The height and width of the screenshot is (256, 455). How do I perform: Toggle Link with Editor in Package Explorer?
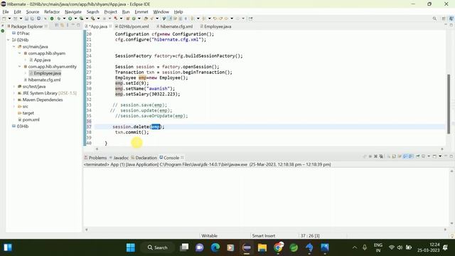(62, 26)
